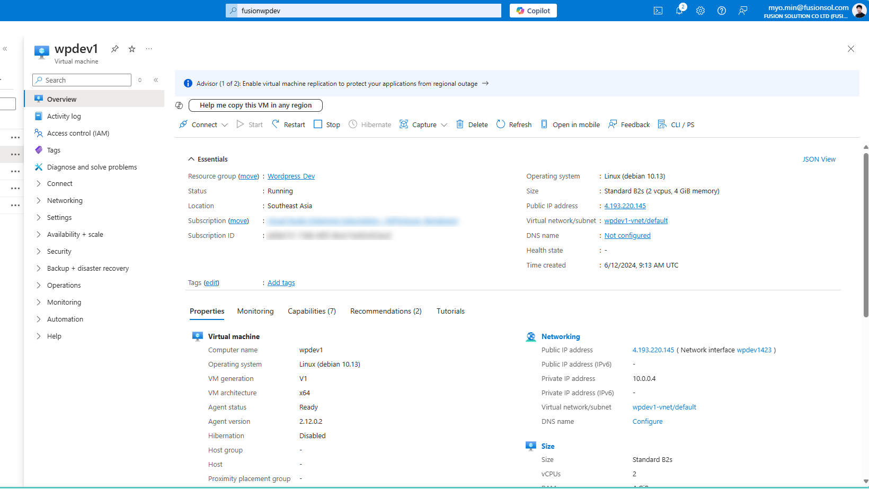The height and width of the screenshot is (489, 869).
Task: Open the Networking section heading link
Action: (560, 336)
